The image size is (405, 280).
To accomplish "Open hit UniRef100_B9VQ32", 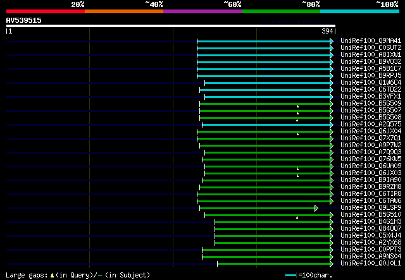I will pos(371,62).
